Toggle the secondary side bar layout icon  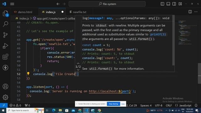(174, 4)
